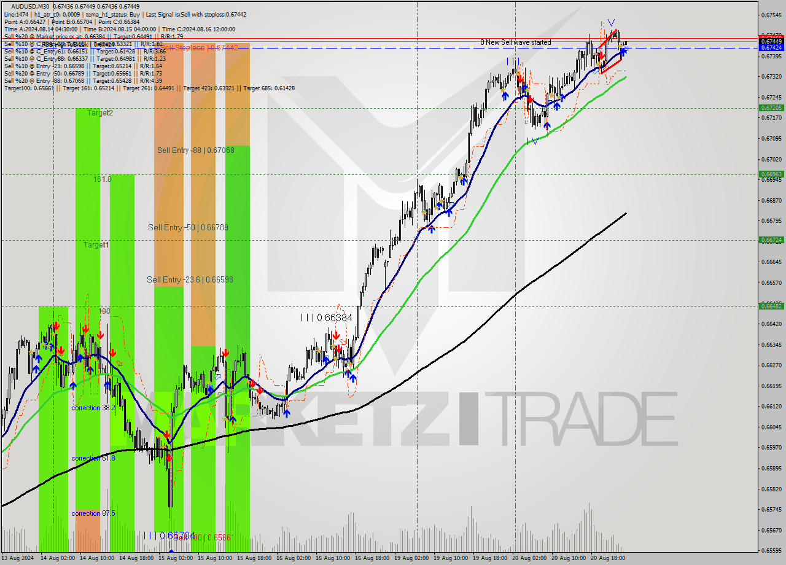The image size is (786, 565).
Task: Click the 0.67545 price axis value
Action: coord(771,15)
